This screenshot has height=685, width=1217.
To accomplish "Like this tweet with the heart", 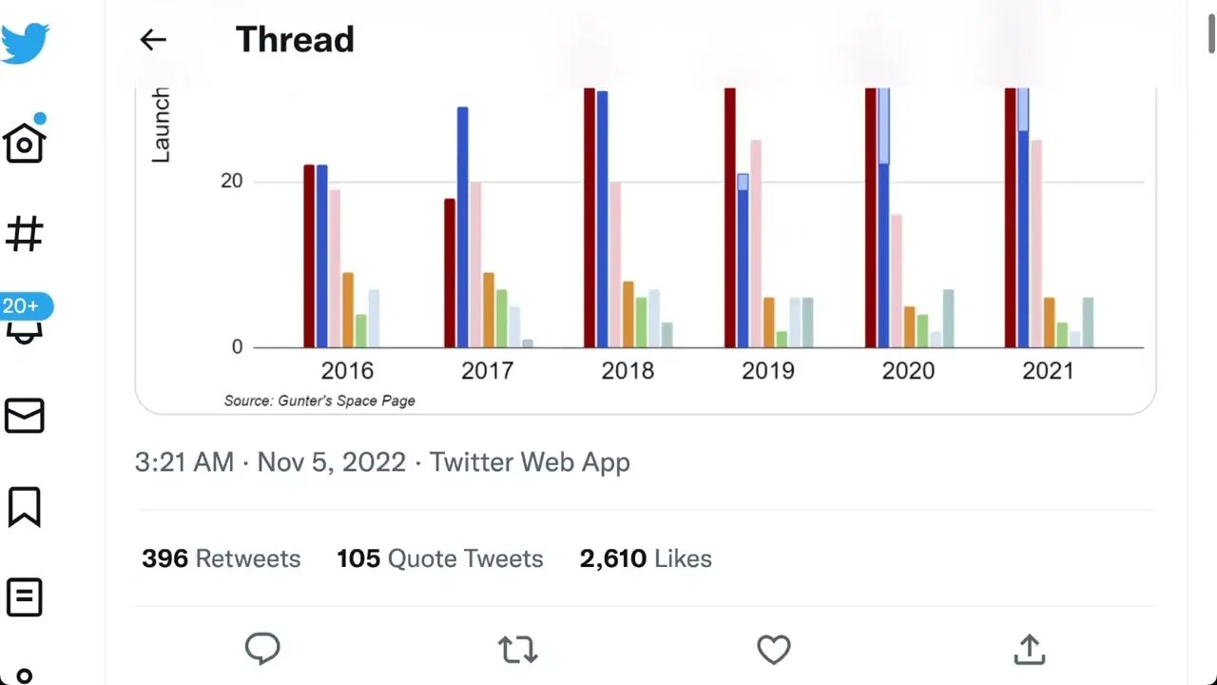I will (774, 650).
